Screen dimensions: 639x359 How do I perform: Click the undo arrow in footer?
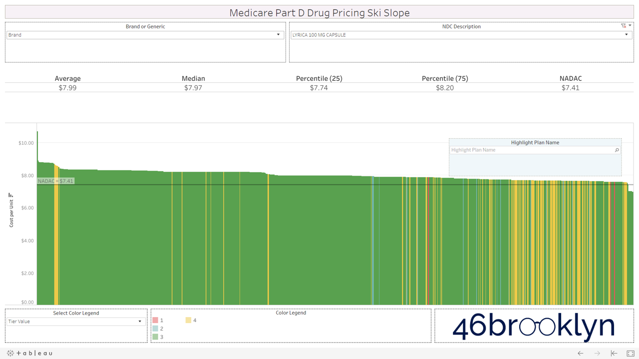[580, 353]
